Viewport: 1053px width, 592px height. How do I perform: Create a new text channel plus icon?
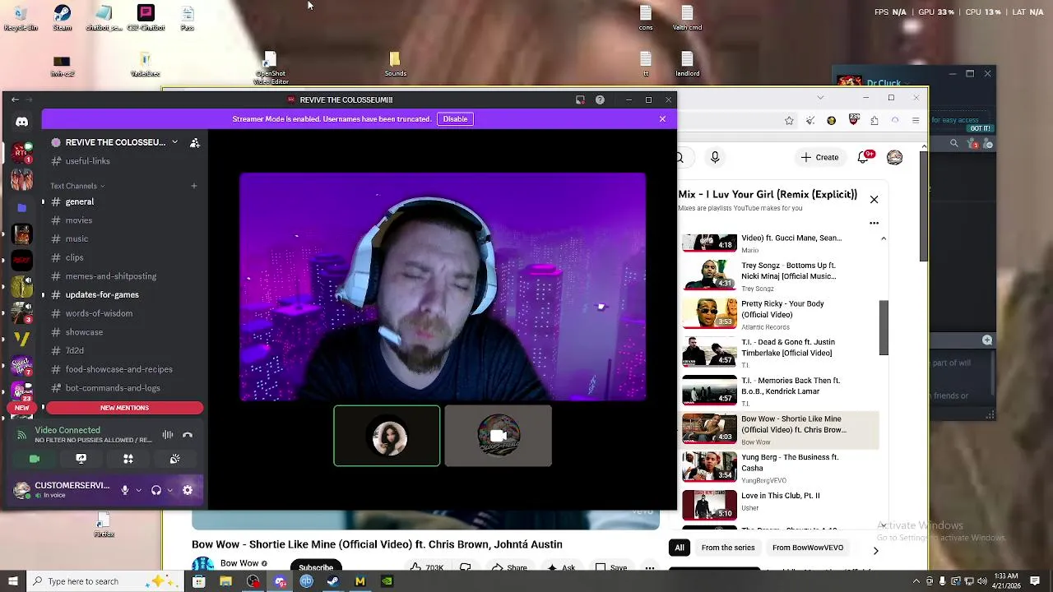(194, 186)
